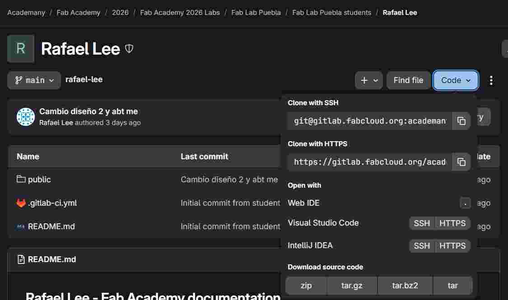Copy the SSH clone URL
508x300 pixels.
[x=461, y=121]
